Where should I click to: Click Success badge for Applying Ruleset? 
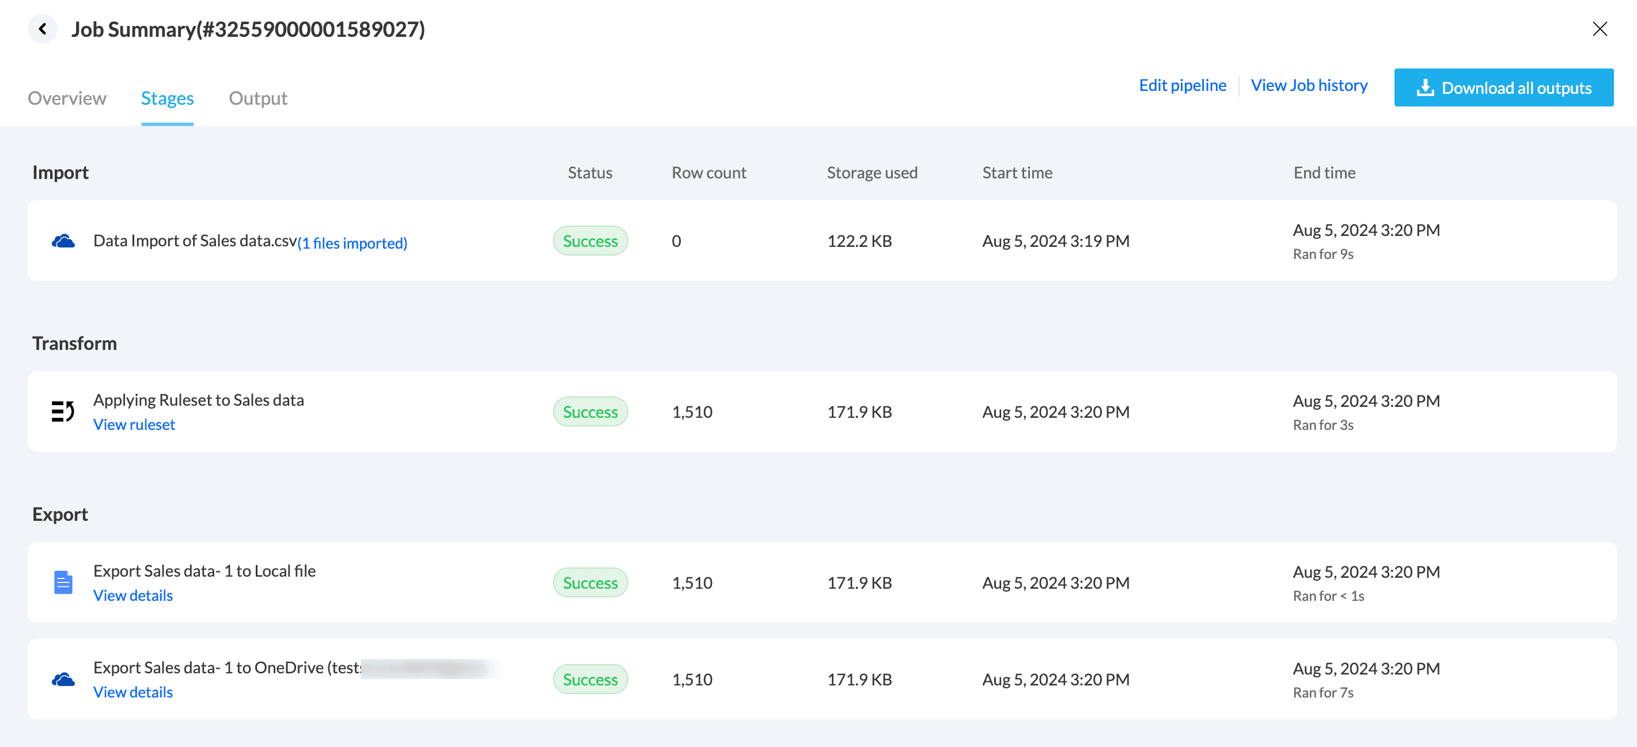pyautogui.click(x=590, y=412)
